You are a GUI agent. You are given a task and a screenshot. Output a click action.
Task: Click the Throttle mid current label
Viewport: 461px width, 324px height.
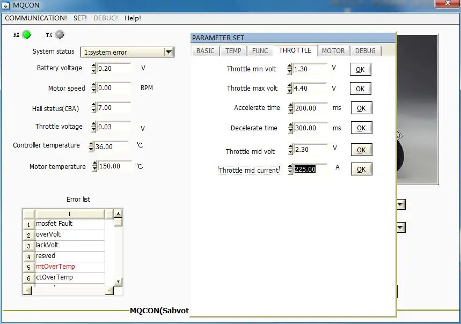coord(248,170)
